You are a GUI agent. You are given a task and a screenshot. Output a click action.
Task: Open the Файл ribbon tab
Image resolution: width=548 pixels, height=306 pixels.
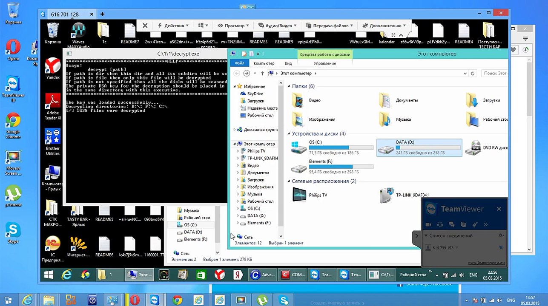[x=239, y=63]
